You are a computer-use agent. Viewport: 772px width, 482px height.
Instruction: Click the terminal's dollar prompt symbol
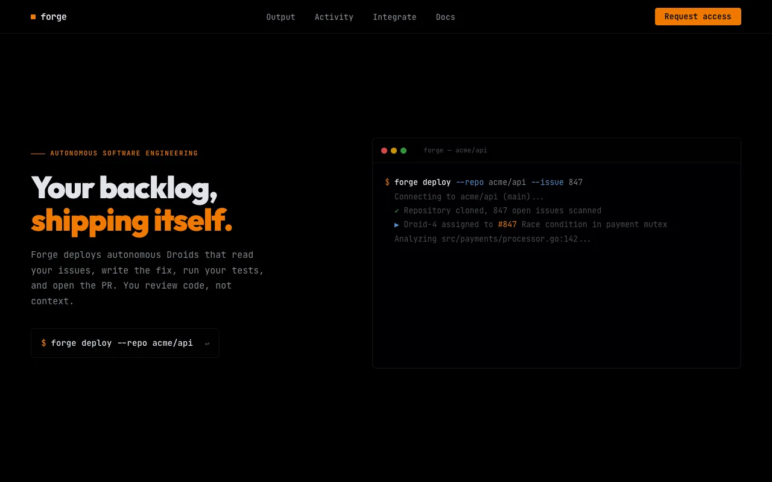pyautogui.click(x=387, y=183)
